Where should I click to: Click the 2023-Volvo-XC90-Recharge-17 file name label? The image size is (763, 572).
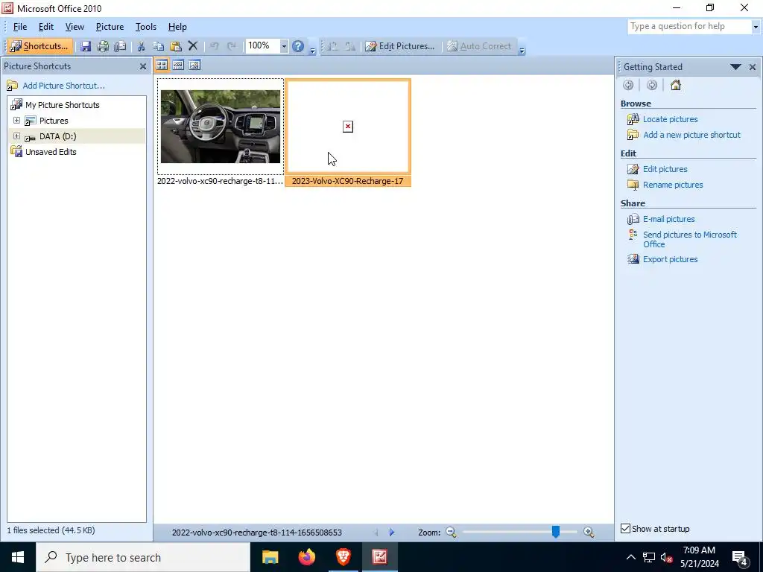tap(347, 181)
